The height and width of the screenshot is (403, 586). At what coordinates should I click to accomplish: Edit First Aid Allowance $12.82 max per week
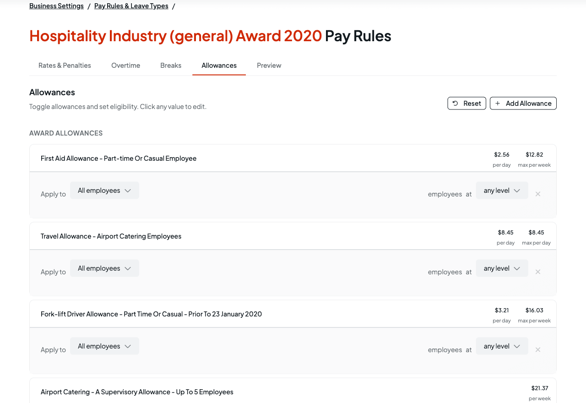(534, 155)
